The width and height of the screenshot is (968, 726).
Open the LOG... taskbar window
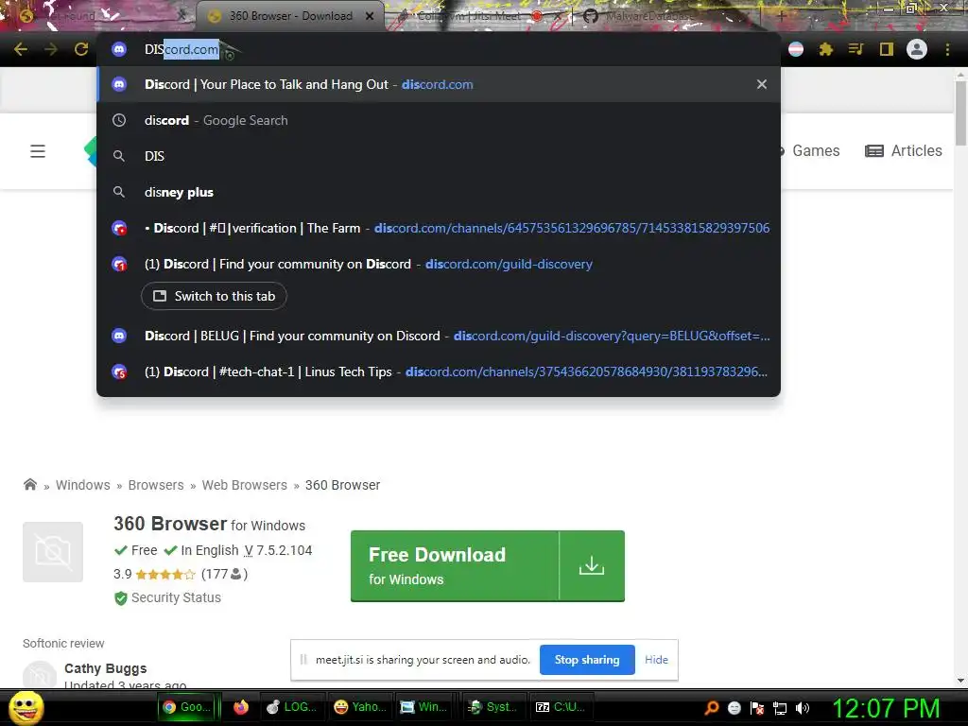[x=291, y=707]
